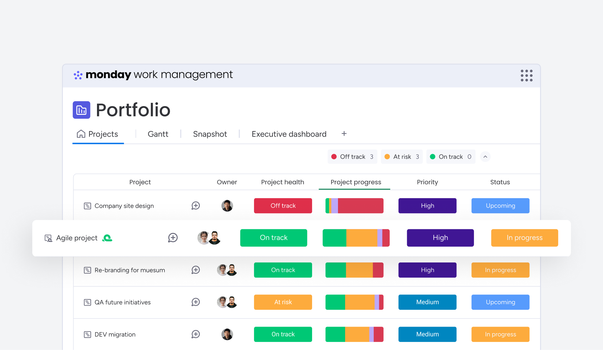Click owner avatar for DEV migration
603x350 pixels.
(x=227, y=334)
